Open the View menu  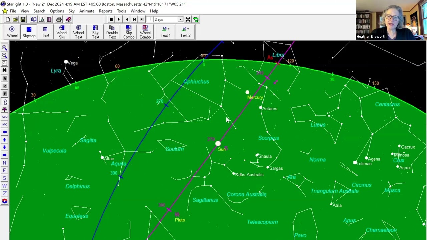tap(25, 11)
